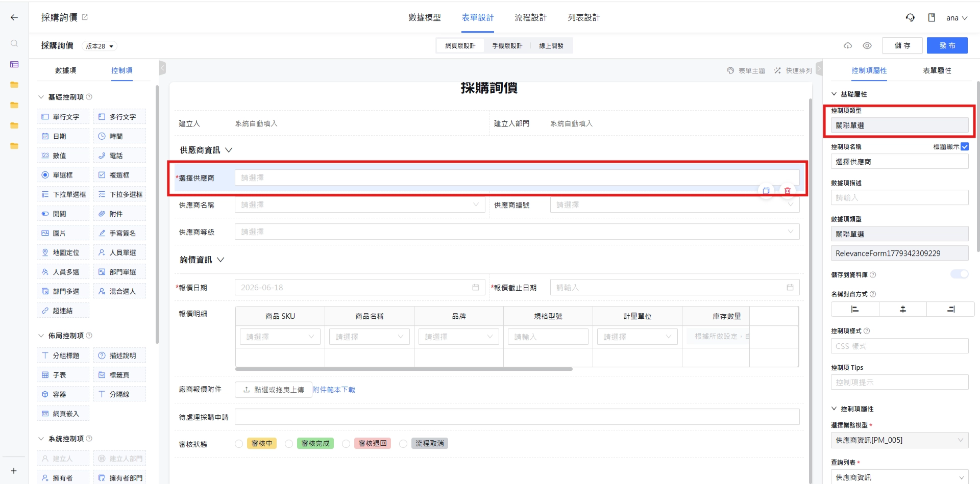Viewport: 980px width, 484px height.
Task: Add 超連結 control
Action: pyautogui.click(x=63, y=311)
